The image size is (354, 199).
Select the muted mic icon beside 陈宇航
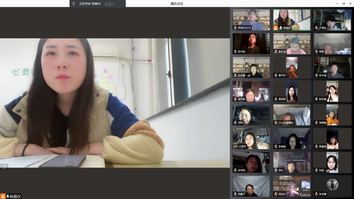pos(235,52)
